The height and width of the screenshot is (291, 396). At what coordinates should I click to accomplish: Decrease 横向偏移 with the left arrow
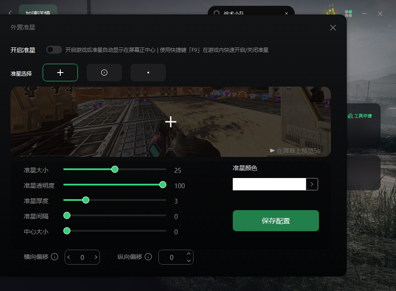coord(69,257)
